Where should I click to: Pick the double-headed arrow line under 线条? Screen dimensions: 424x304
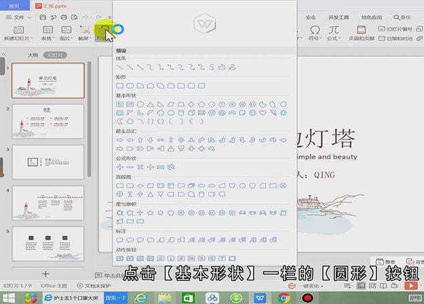pyautogui.click(x=140, y=67)
